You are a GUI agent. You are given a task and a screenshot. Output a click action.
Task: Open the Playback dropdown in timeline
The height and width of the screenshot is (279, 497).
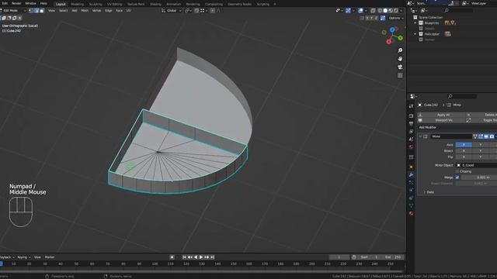coord(6,257)
